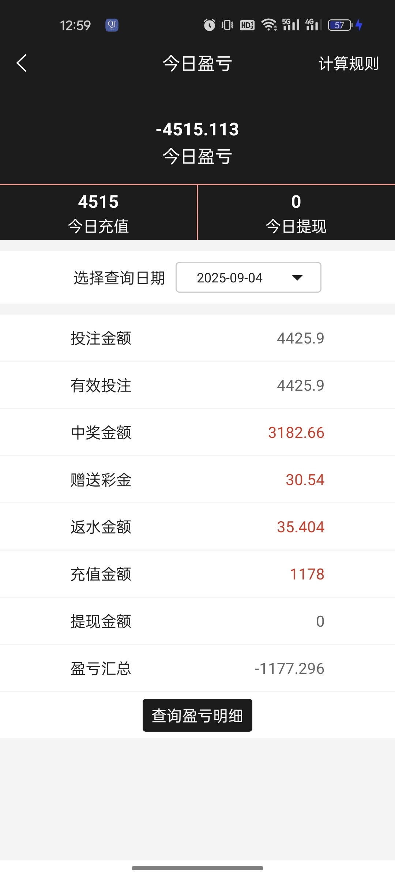Tap the 返水金额 row

[x=197, y=527]
